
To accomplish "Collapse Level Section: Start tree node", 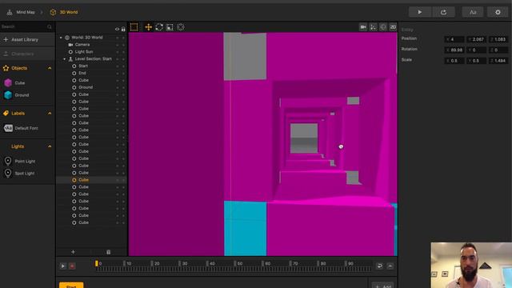I will 64,59.
